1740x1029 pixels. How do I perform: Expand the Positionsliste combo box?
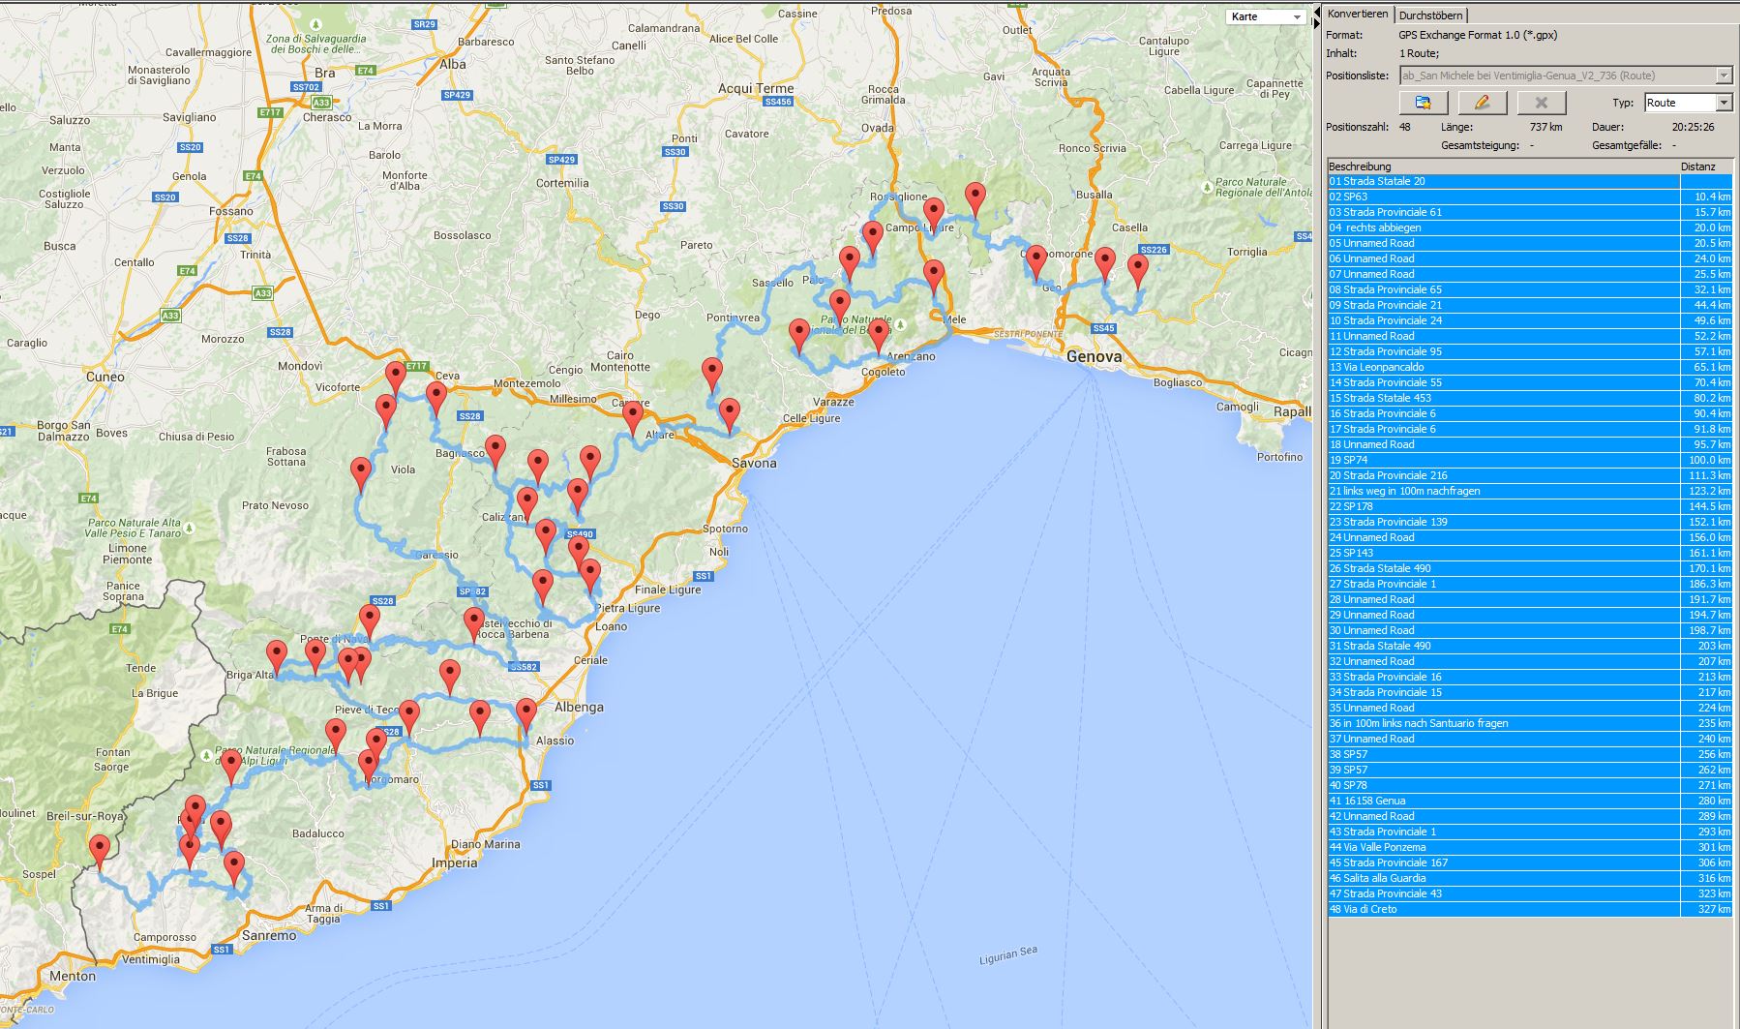point(1723,76)
